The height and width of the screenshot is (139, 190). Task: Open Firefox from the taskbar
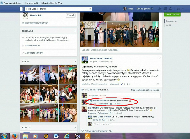click(15, 136)
